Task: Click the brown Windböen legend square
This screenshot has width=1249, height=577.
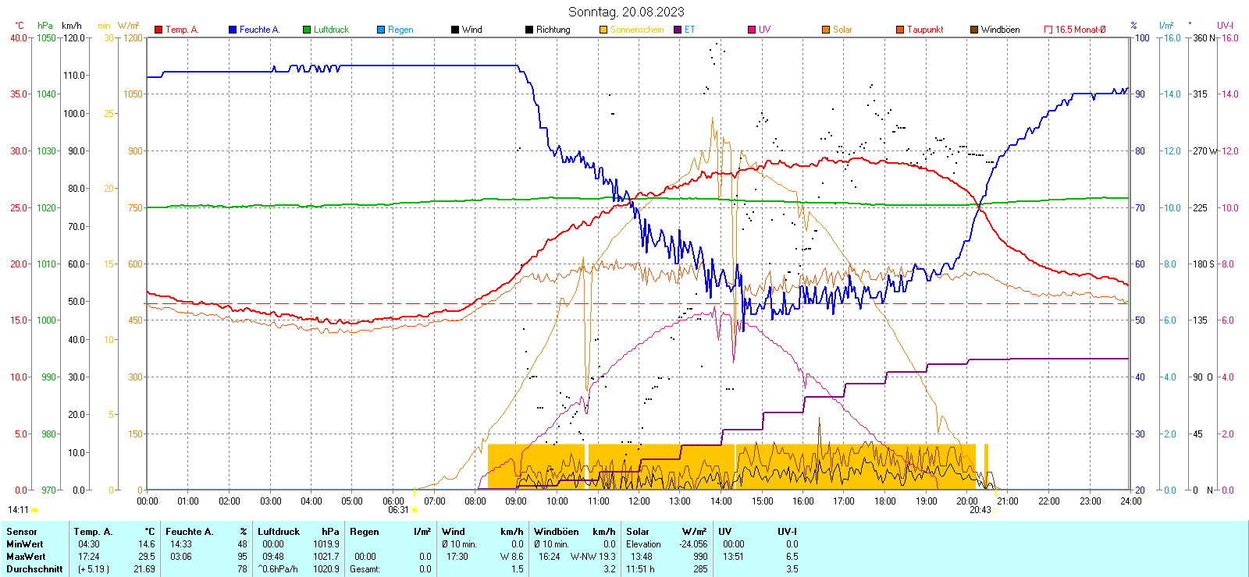Action: pyautogui.click(x=974, y=30)
